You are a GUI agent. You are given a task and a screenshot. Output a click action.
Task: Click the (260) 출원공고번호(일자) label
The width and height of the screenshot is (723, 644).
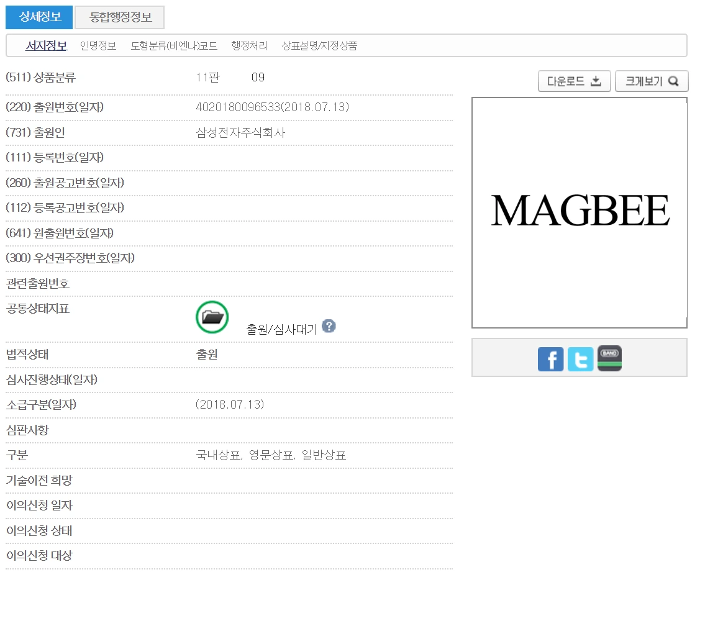[x=65, y=183]
